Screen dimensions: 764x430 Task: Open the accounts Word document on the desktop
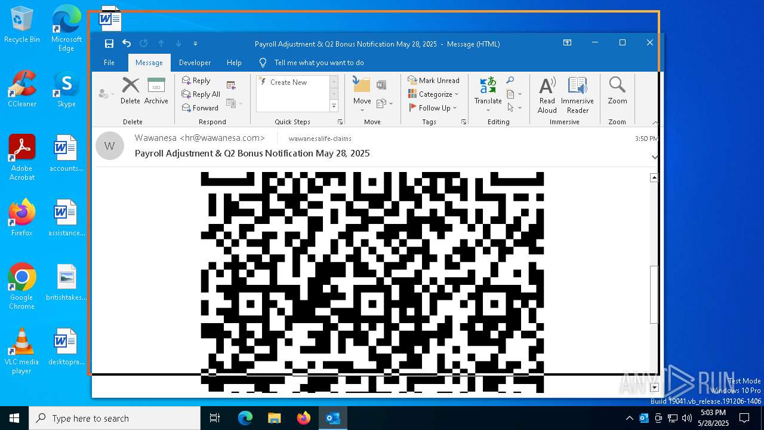(66, 153)
